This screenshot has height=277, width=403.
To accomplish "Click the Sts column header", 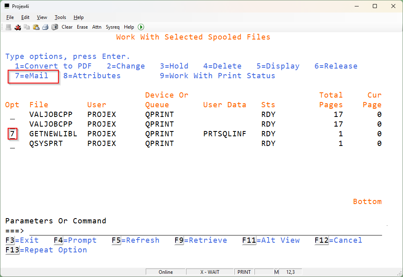I will click(x=268, y=105).
